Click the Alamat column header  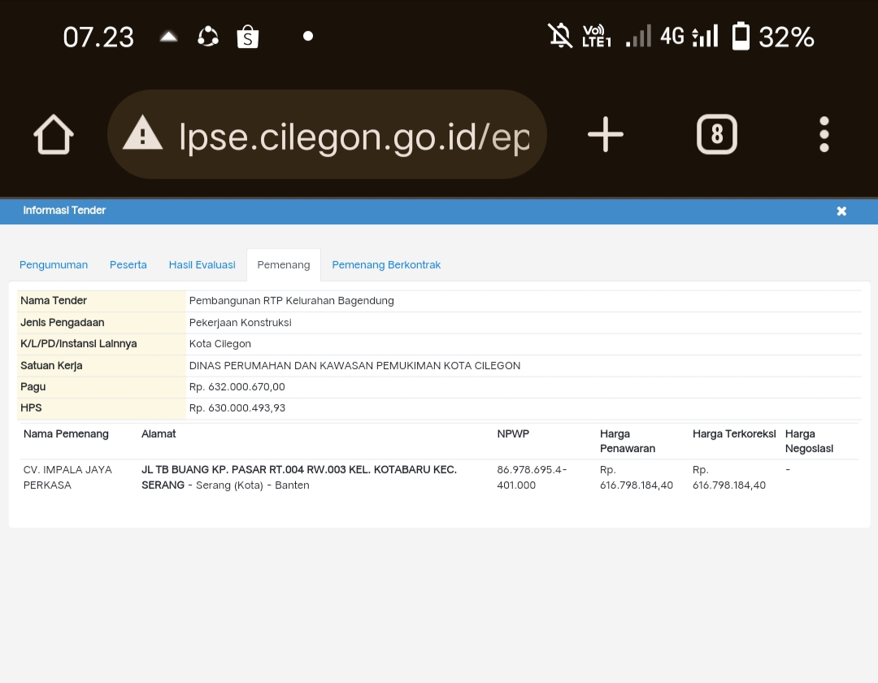point(159,434)
